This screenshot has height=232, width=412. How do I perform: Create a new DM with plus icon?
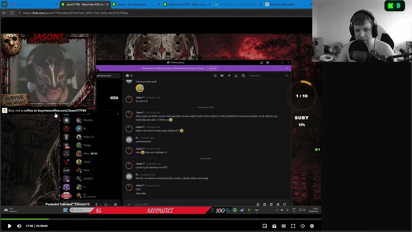(118, 114)
